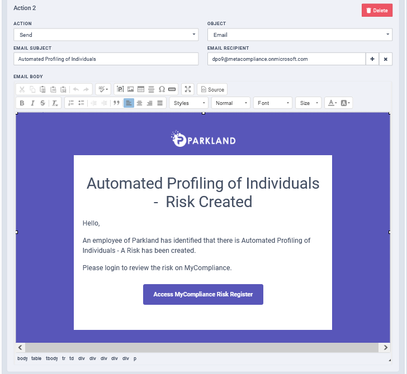This screenshot has width=407, height=374.
Task: Click the scroll right arrow
Action: (x=386, y=348)
